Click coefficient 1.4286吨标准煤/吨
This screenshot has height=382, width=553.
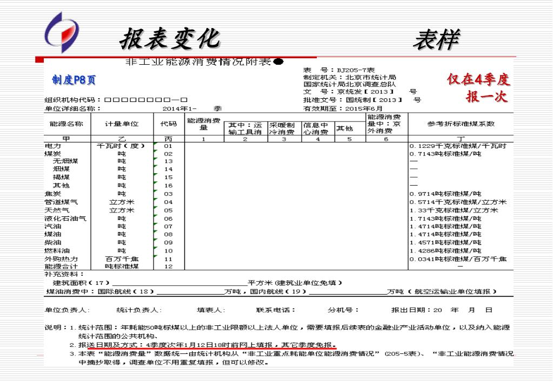[x=445, y=251]
